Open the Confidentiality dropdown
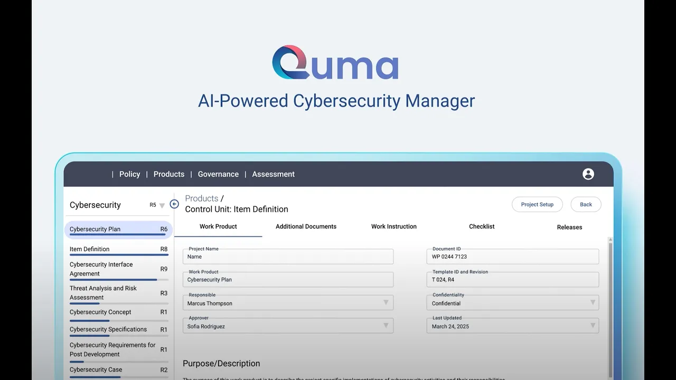Image resolution: width=676 pixels, height=380 pixels. [x=512, y=303]
